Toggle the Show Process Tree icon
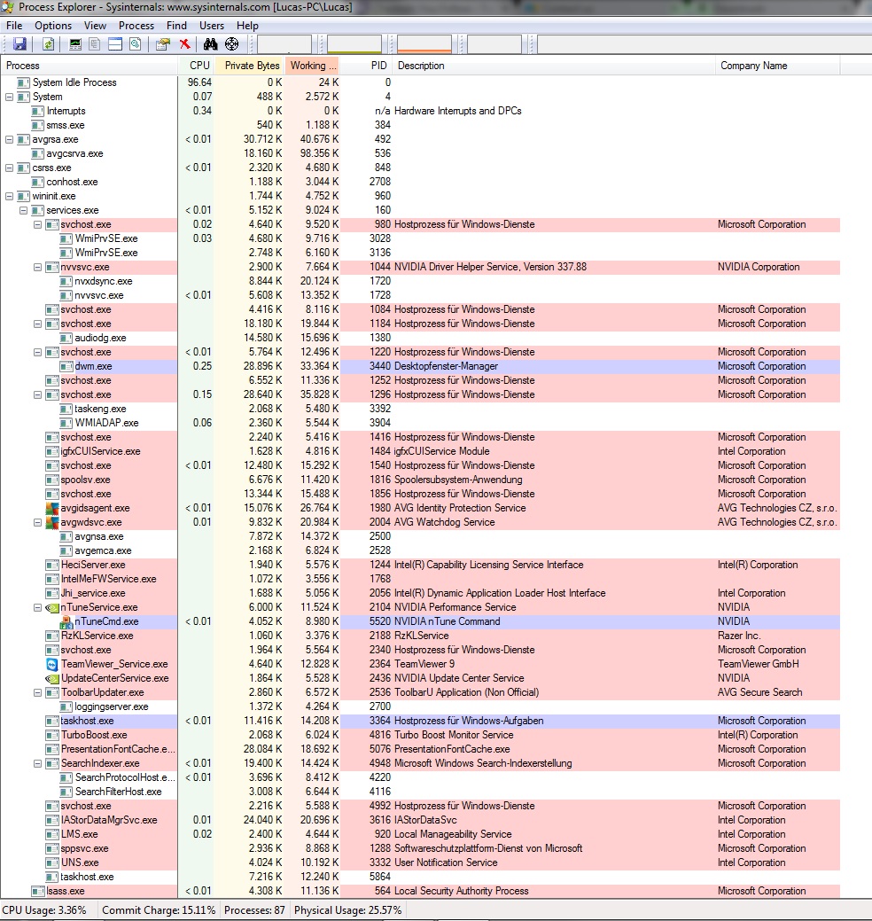 [95, 44]
